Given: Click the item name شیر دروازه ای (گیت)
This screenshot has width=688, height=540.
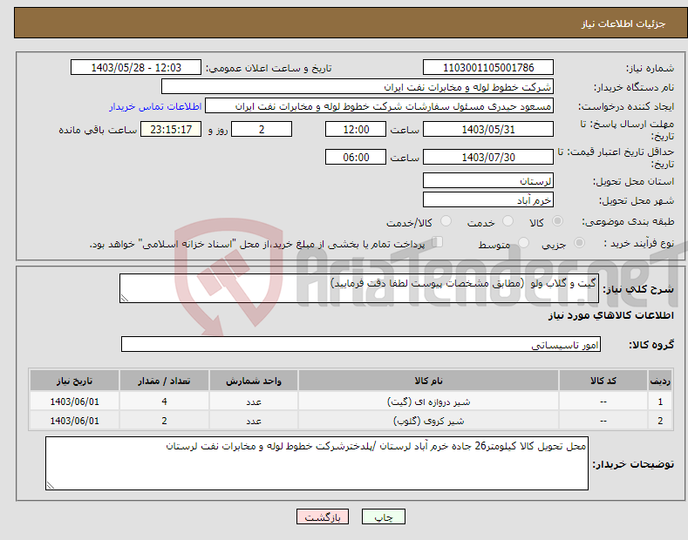Looking at the screenshot, I should [x=428, y=402].
